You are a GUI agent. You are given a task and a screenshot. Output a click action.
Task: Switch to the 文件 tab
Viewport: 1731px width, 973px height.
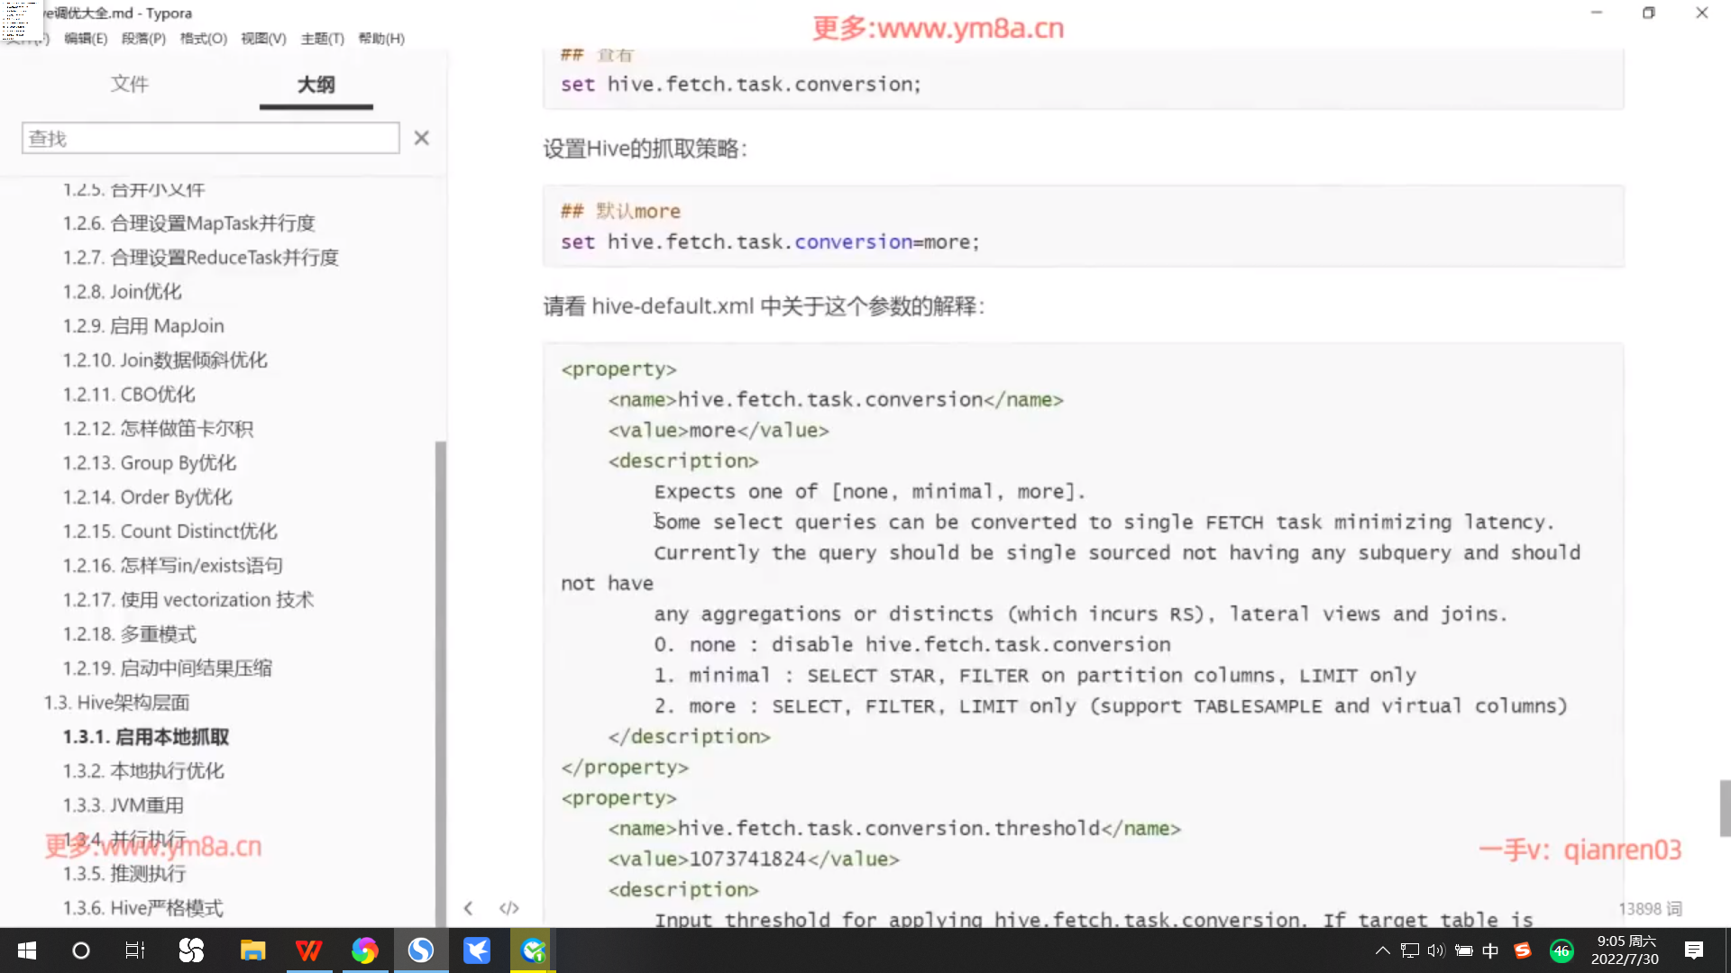[x=130, y=85]
